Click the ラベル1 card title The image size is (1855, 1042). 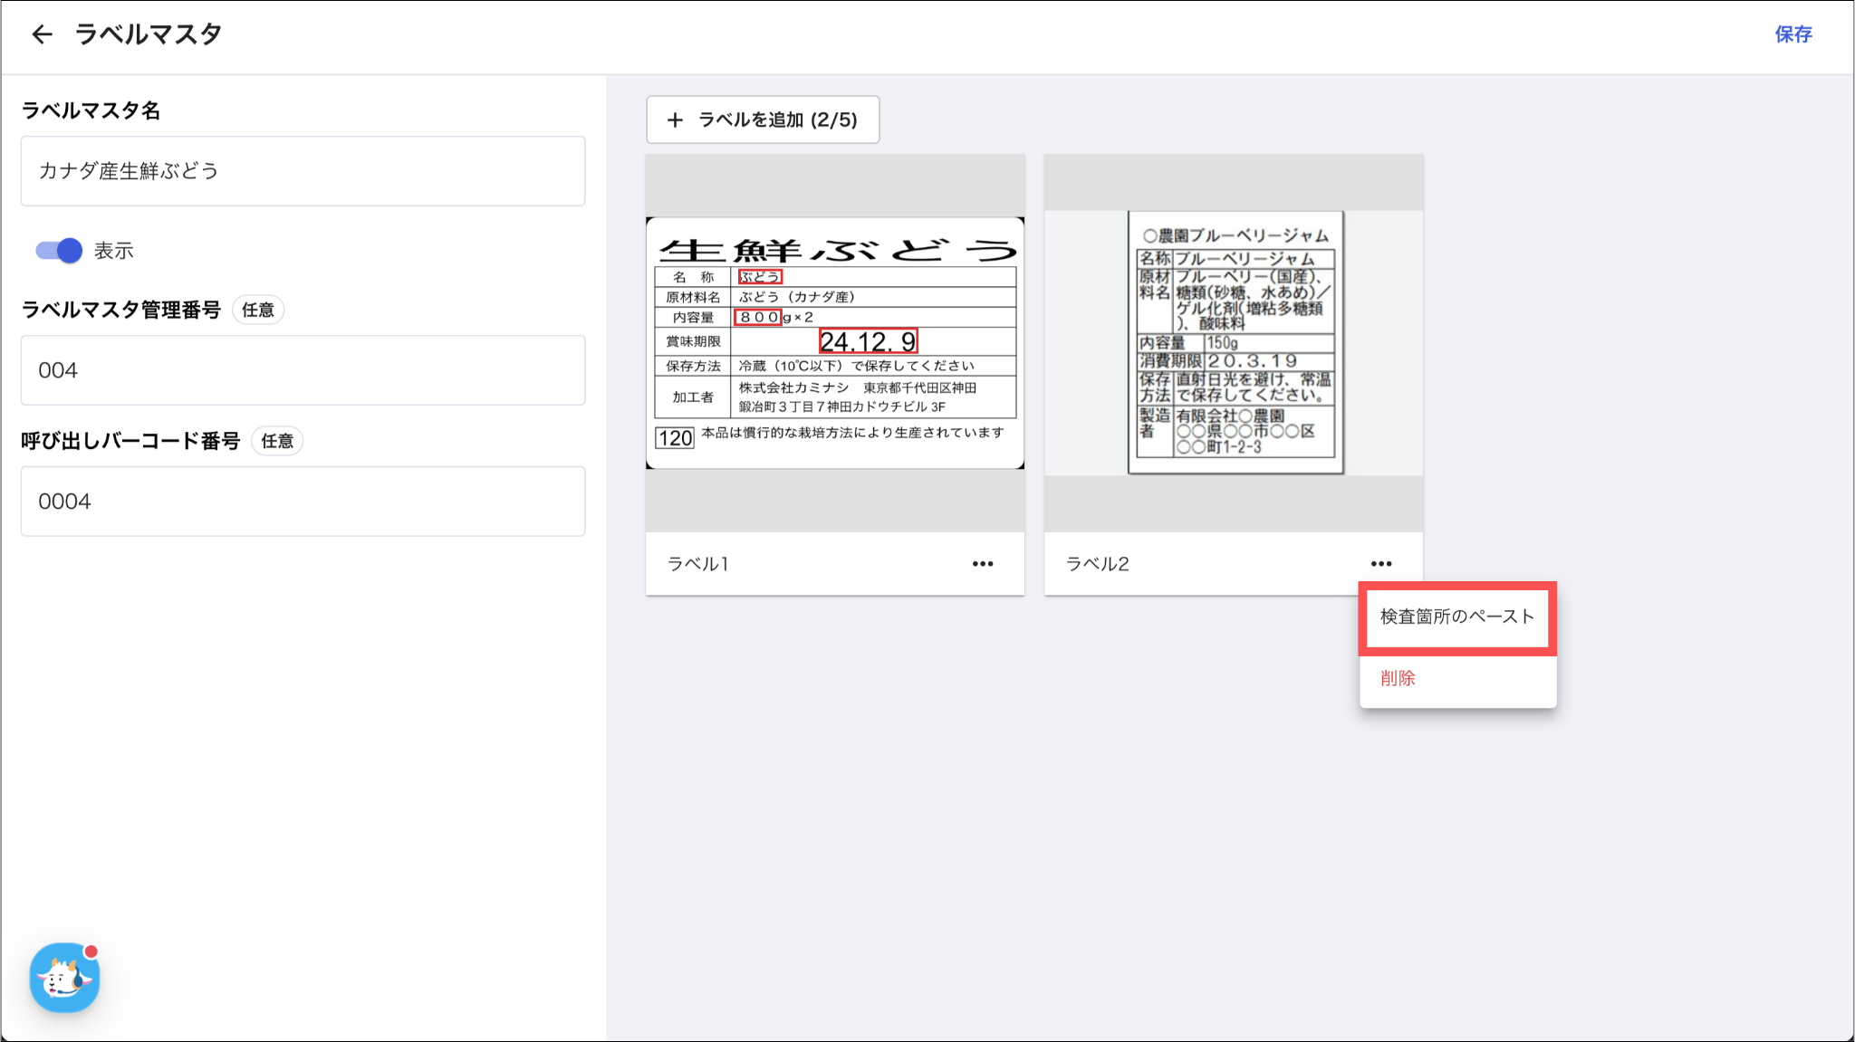(697, 564)
